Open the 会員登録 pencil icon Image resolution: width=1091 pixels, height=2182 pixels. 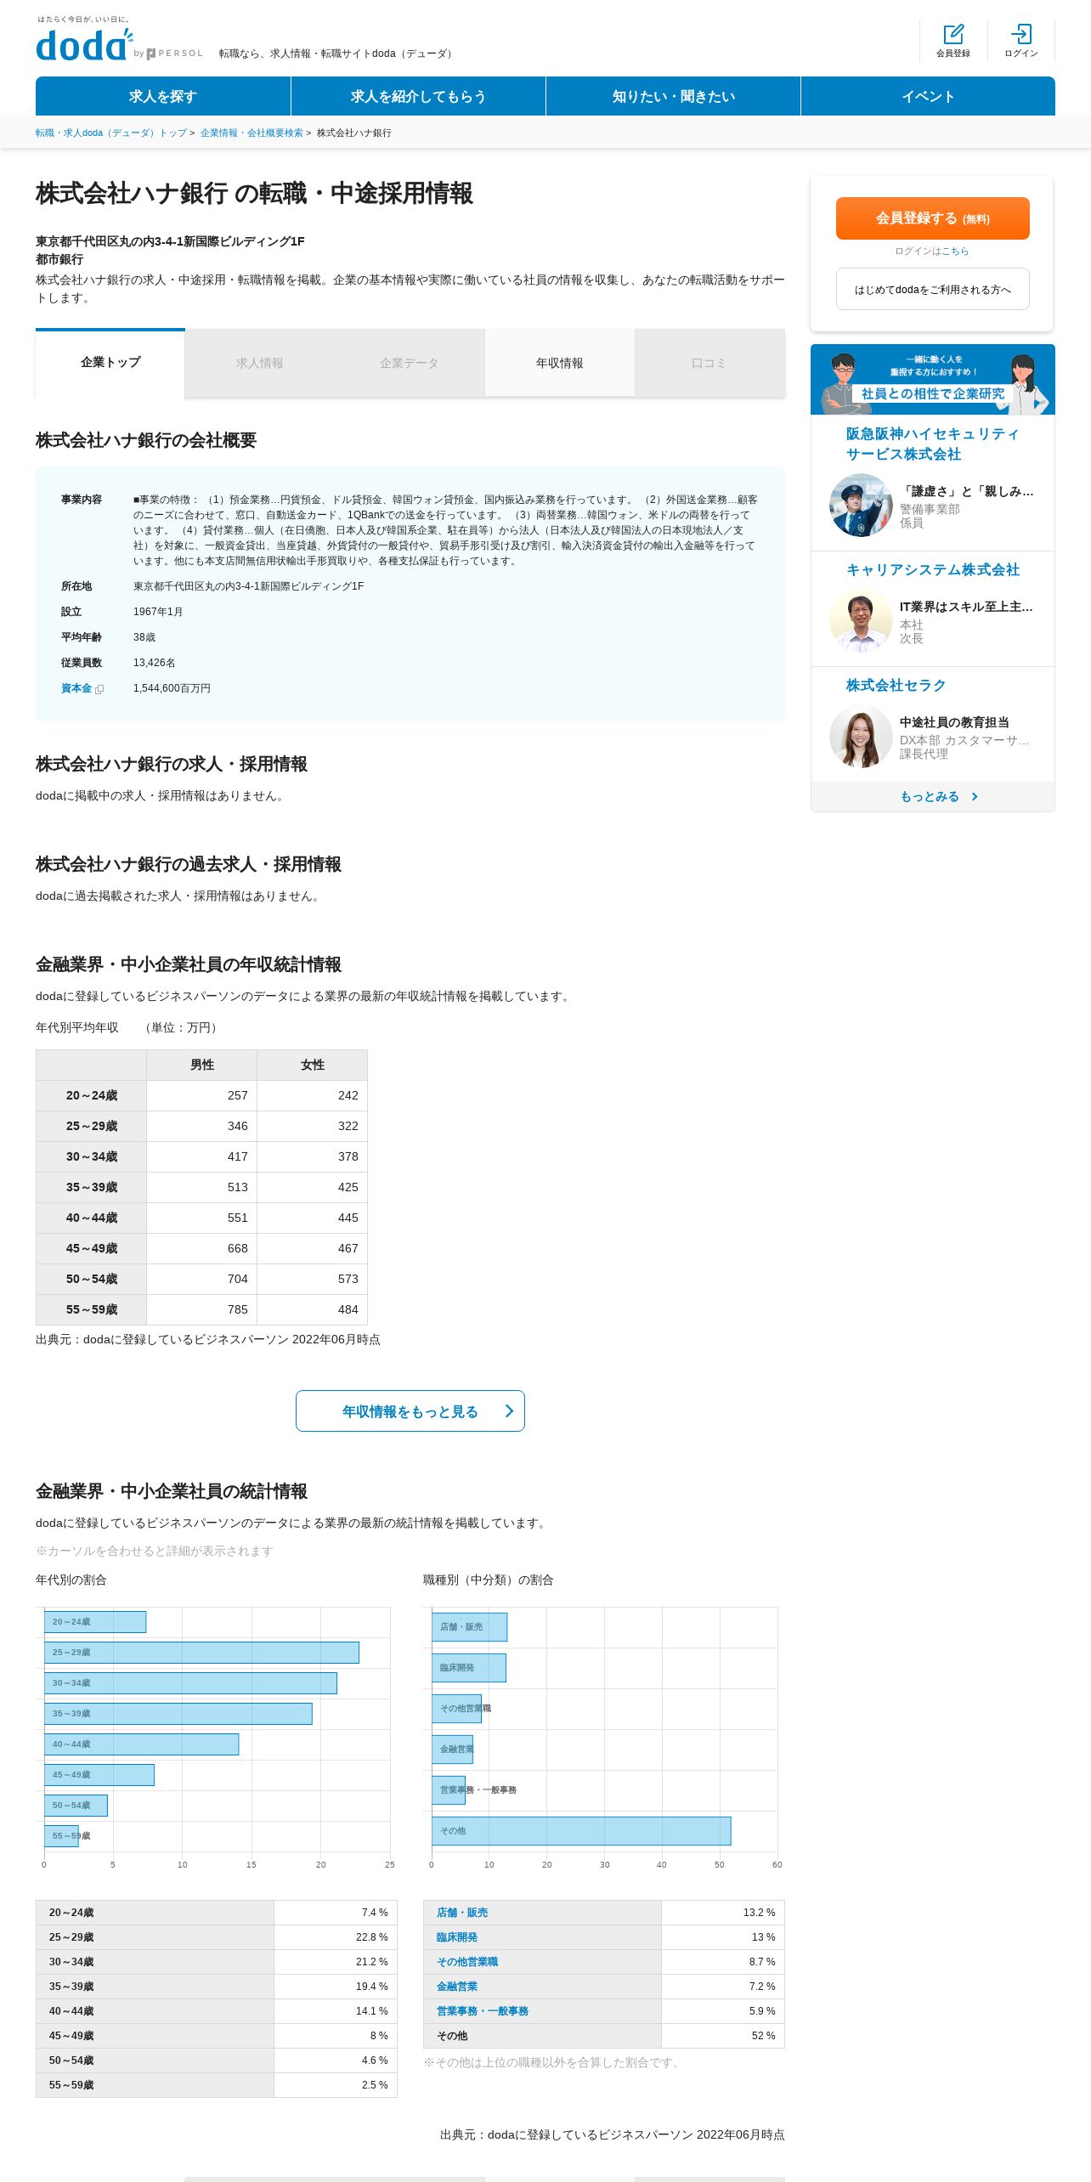953,34
